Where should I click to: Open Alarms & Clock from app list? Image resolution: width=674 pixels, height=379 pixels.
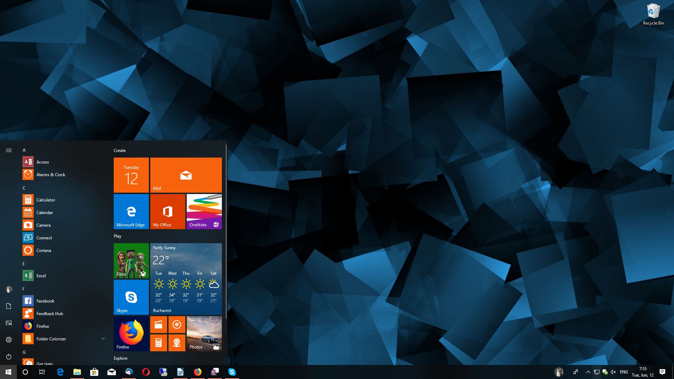pos(51,174)
